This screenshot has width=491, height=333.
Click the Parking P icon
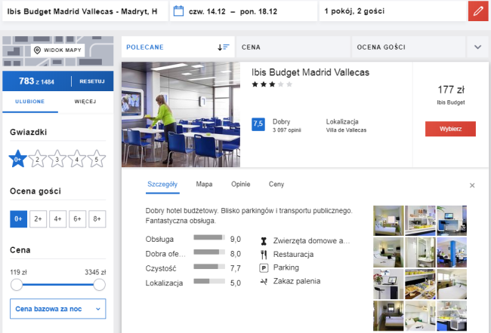tap(264, 268)
